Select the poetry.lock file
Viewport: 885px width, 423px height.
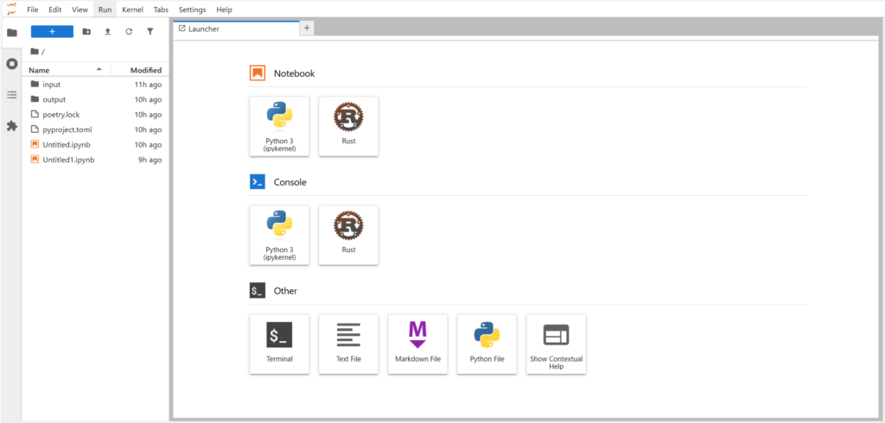coord(95,115)
